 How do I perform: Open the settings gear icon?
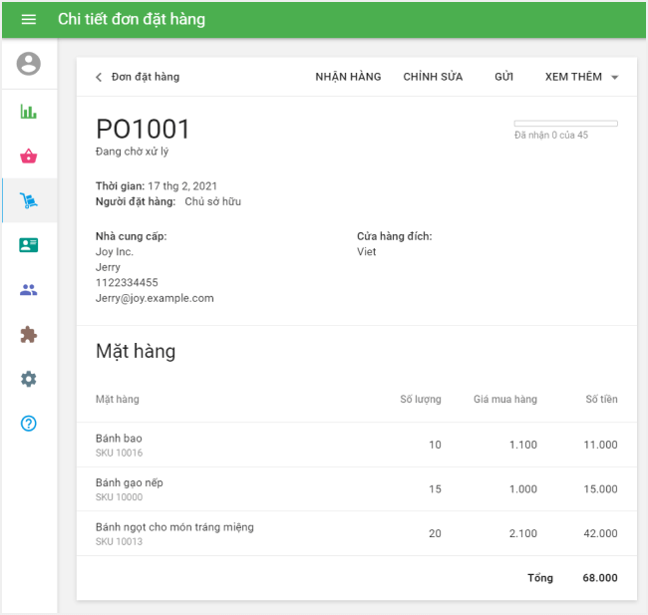tap(29, 379)
